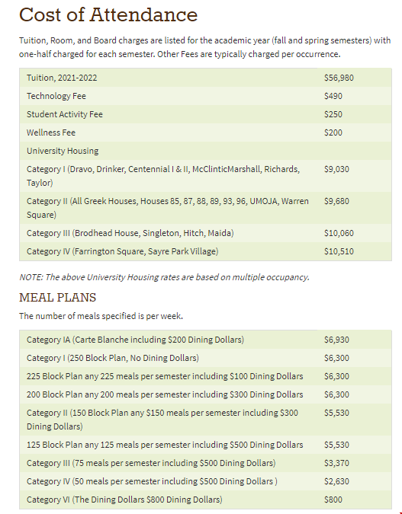
Task: Click the $3,370 Category III meal price
Action: point(336,463)
